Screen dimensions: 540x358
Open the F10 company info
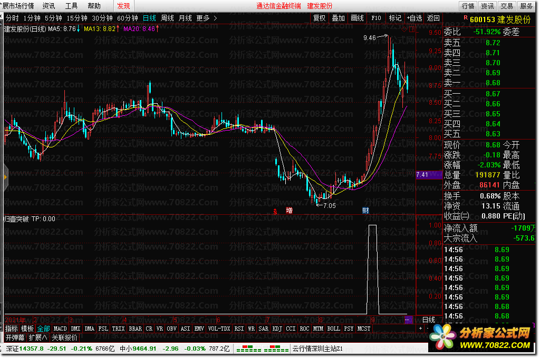[376, 18]
